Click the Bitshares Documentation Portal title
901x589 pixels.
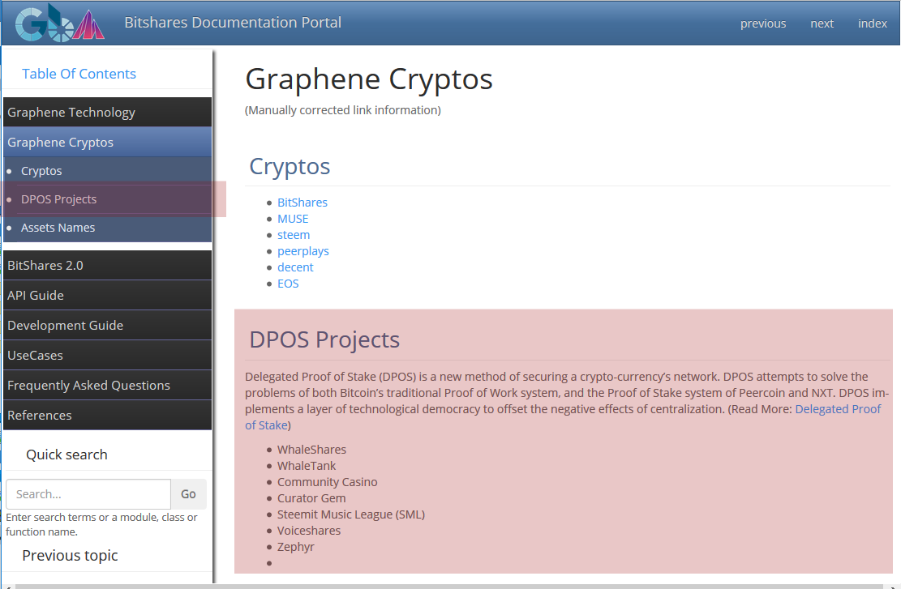click(233, 23)
